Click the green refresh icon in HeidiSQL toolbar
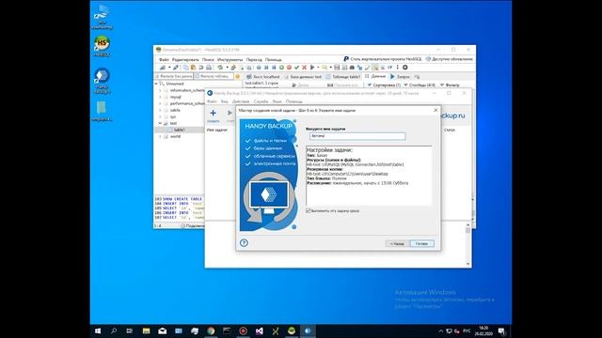 coord(220,68)
